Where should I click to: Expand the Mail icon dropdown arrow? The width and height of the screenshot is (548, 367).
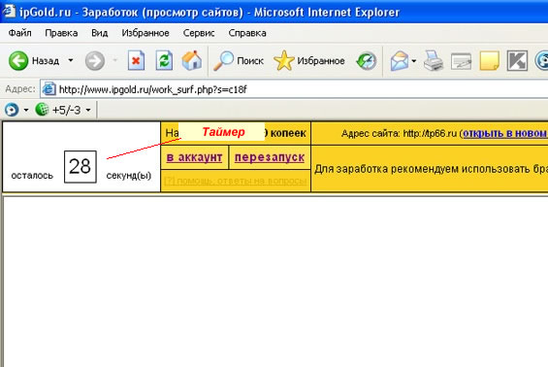(414, 61)
